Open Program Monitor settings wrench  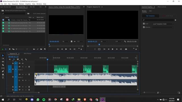(125, 41)
